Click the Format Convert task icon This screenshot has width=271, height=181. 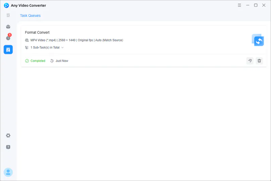point(258,40)
